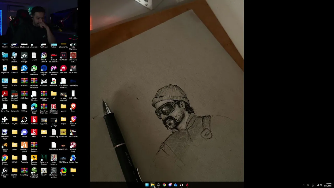
Task: Launch ShareX from the desktop
Action: click(x=63, y=172)
